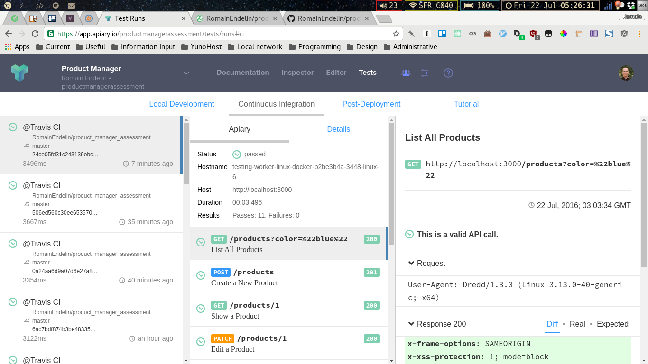
Task: Open the CSS extension icon
Action: (x=472, y=34)
